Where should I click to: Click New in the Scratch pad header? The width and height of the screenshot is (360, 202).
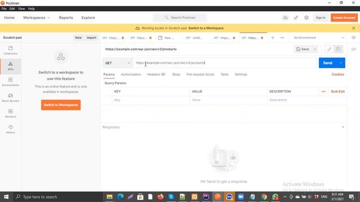(x=78, y=38)
